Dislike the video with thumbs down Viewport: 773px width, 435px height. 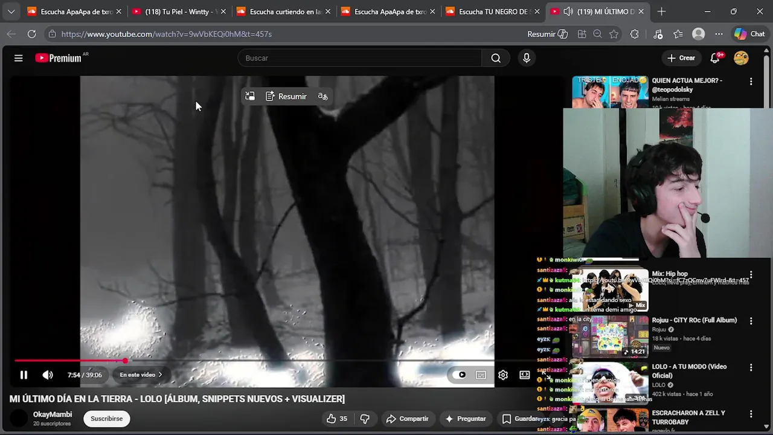point(365,419)
